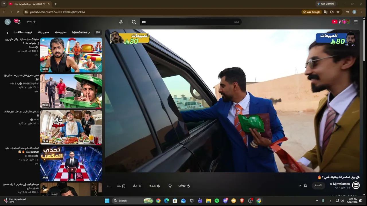Open the "تحدي المكعب" thumbnail 37:43

coord(71,164)
